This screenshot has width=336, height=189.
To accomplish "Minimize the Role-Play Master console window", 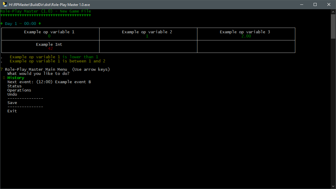I will pyautogui.click(x=301, y=4).
